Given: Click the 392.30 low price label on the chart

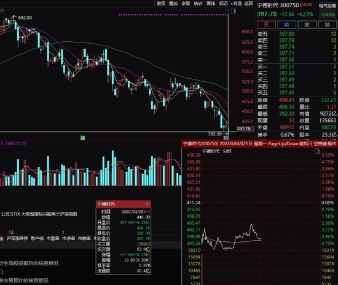Looking at the screenshot, I should (x=214, y=134).
